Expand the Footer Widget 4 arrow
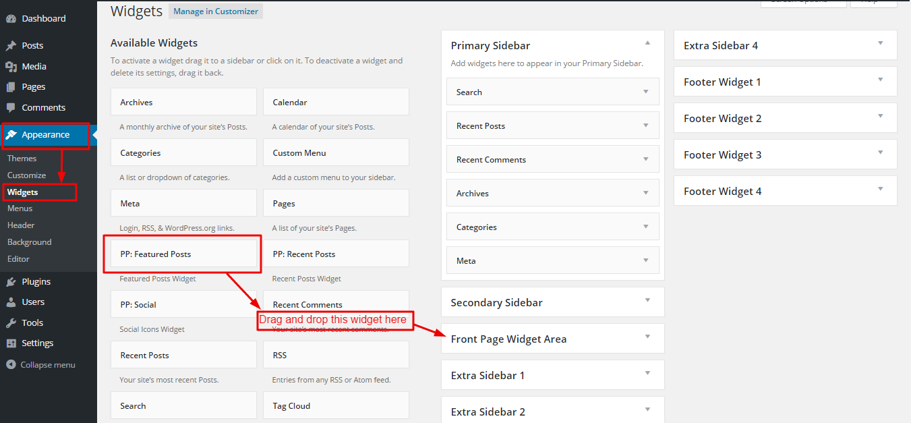This screenshot has height=423, width=911. (880, 189)
